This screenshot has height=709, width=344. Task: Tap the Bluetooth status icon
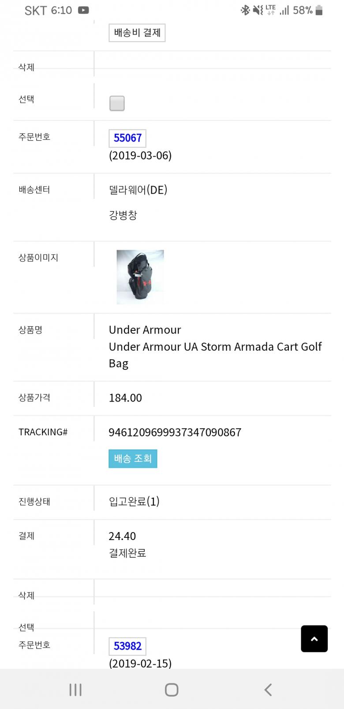pyautogui.click(x=245, y=10)
